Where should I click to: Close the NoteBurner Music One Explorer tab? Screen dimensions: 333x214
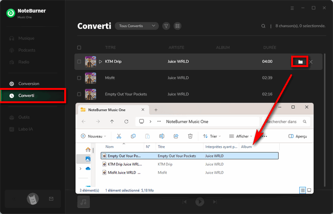pos(143,110)
